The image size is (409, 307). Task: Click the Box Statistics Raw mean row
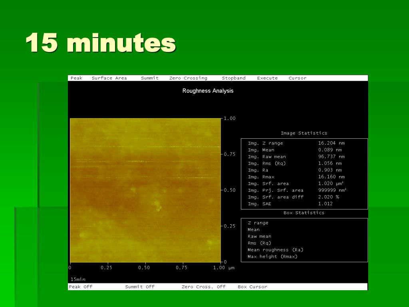[260, 237]
